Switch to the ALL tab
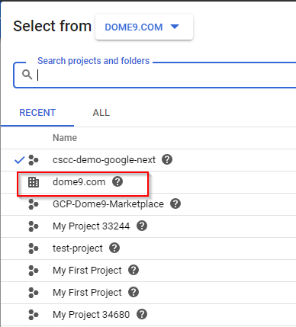The height and width of the screenshot is (327, 296). [x=101, y=113]
